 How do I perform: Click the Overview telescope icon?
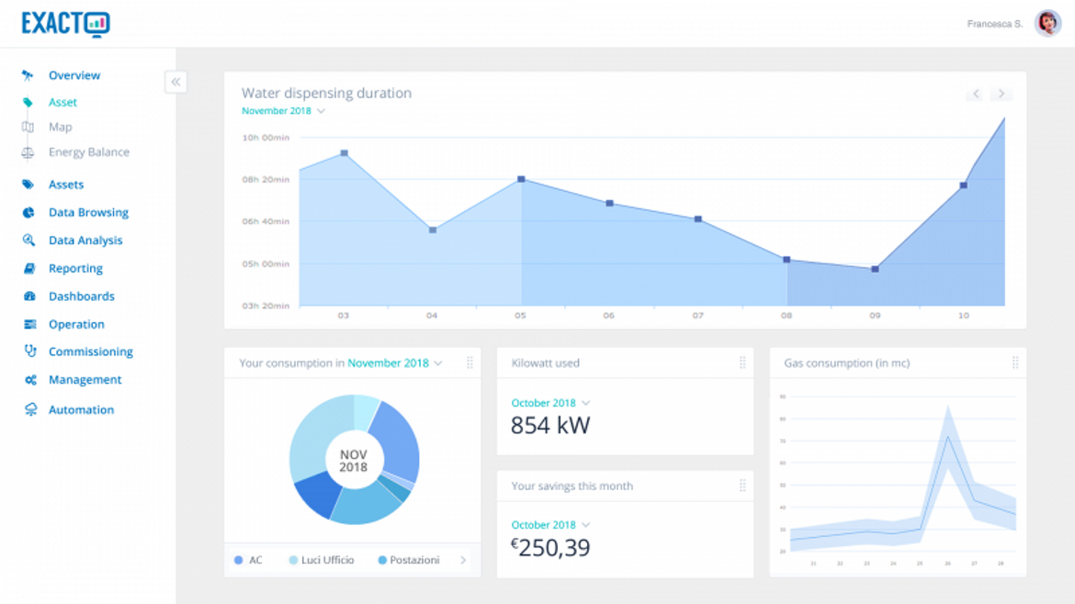coord(28,75)
